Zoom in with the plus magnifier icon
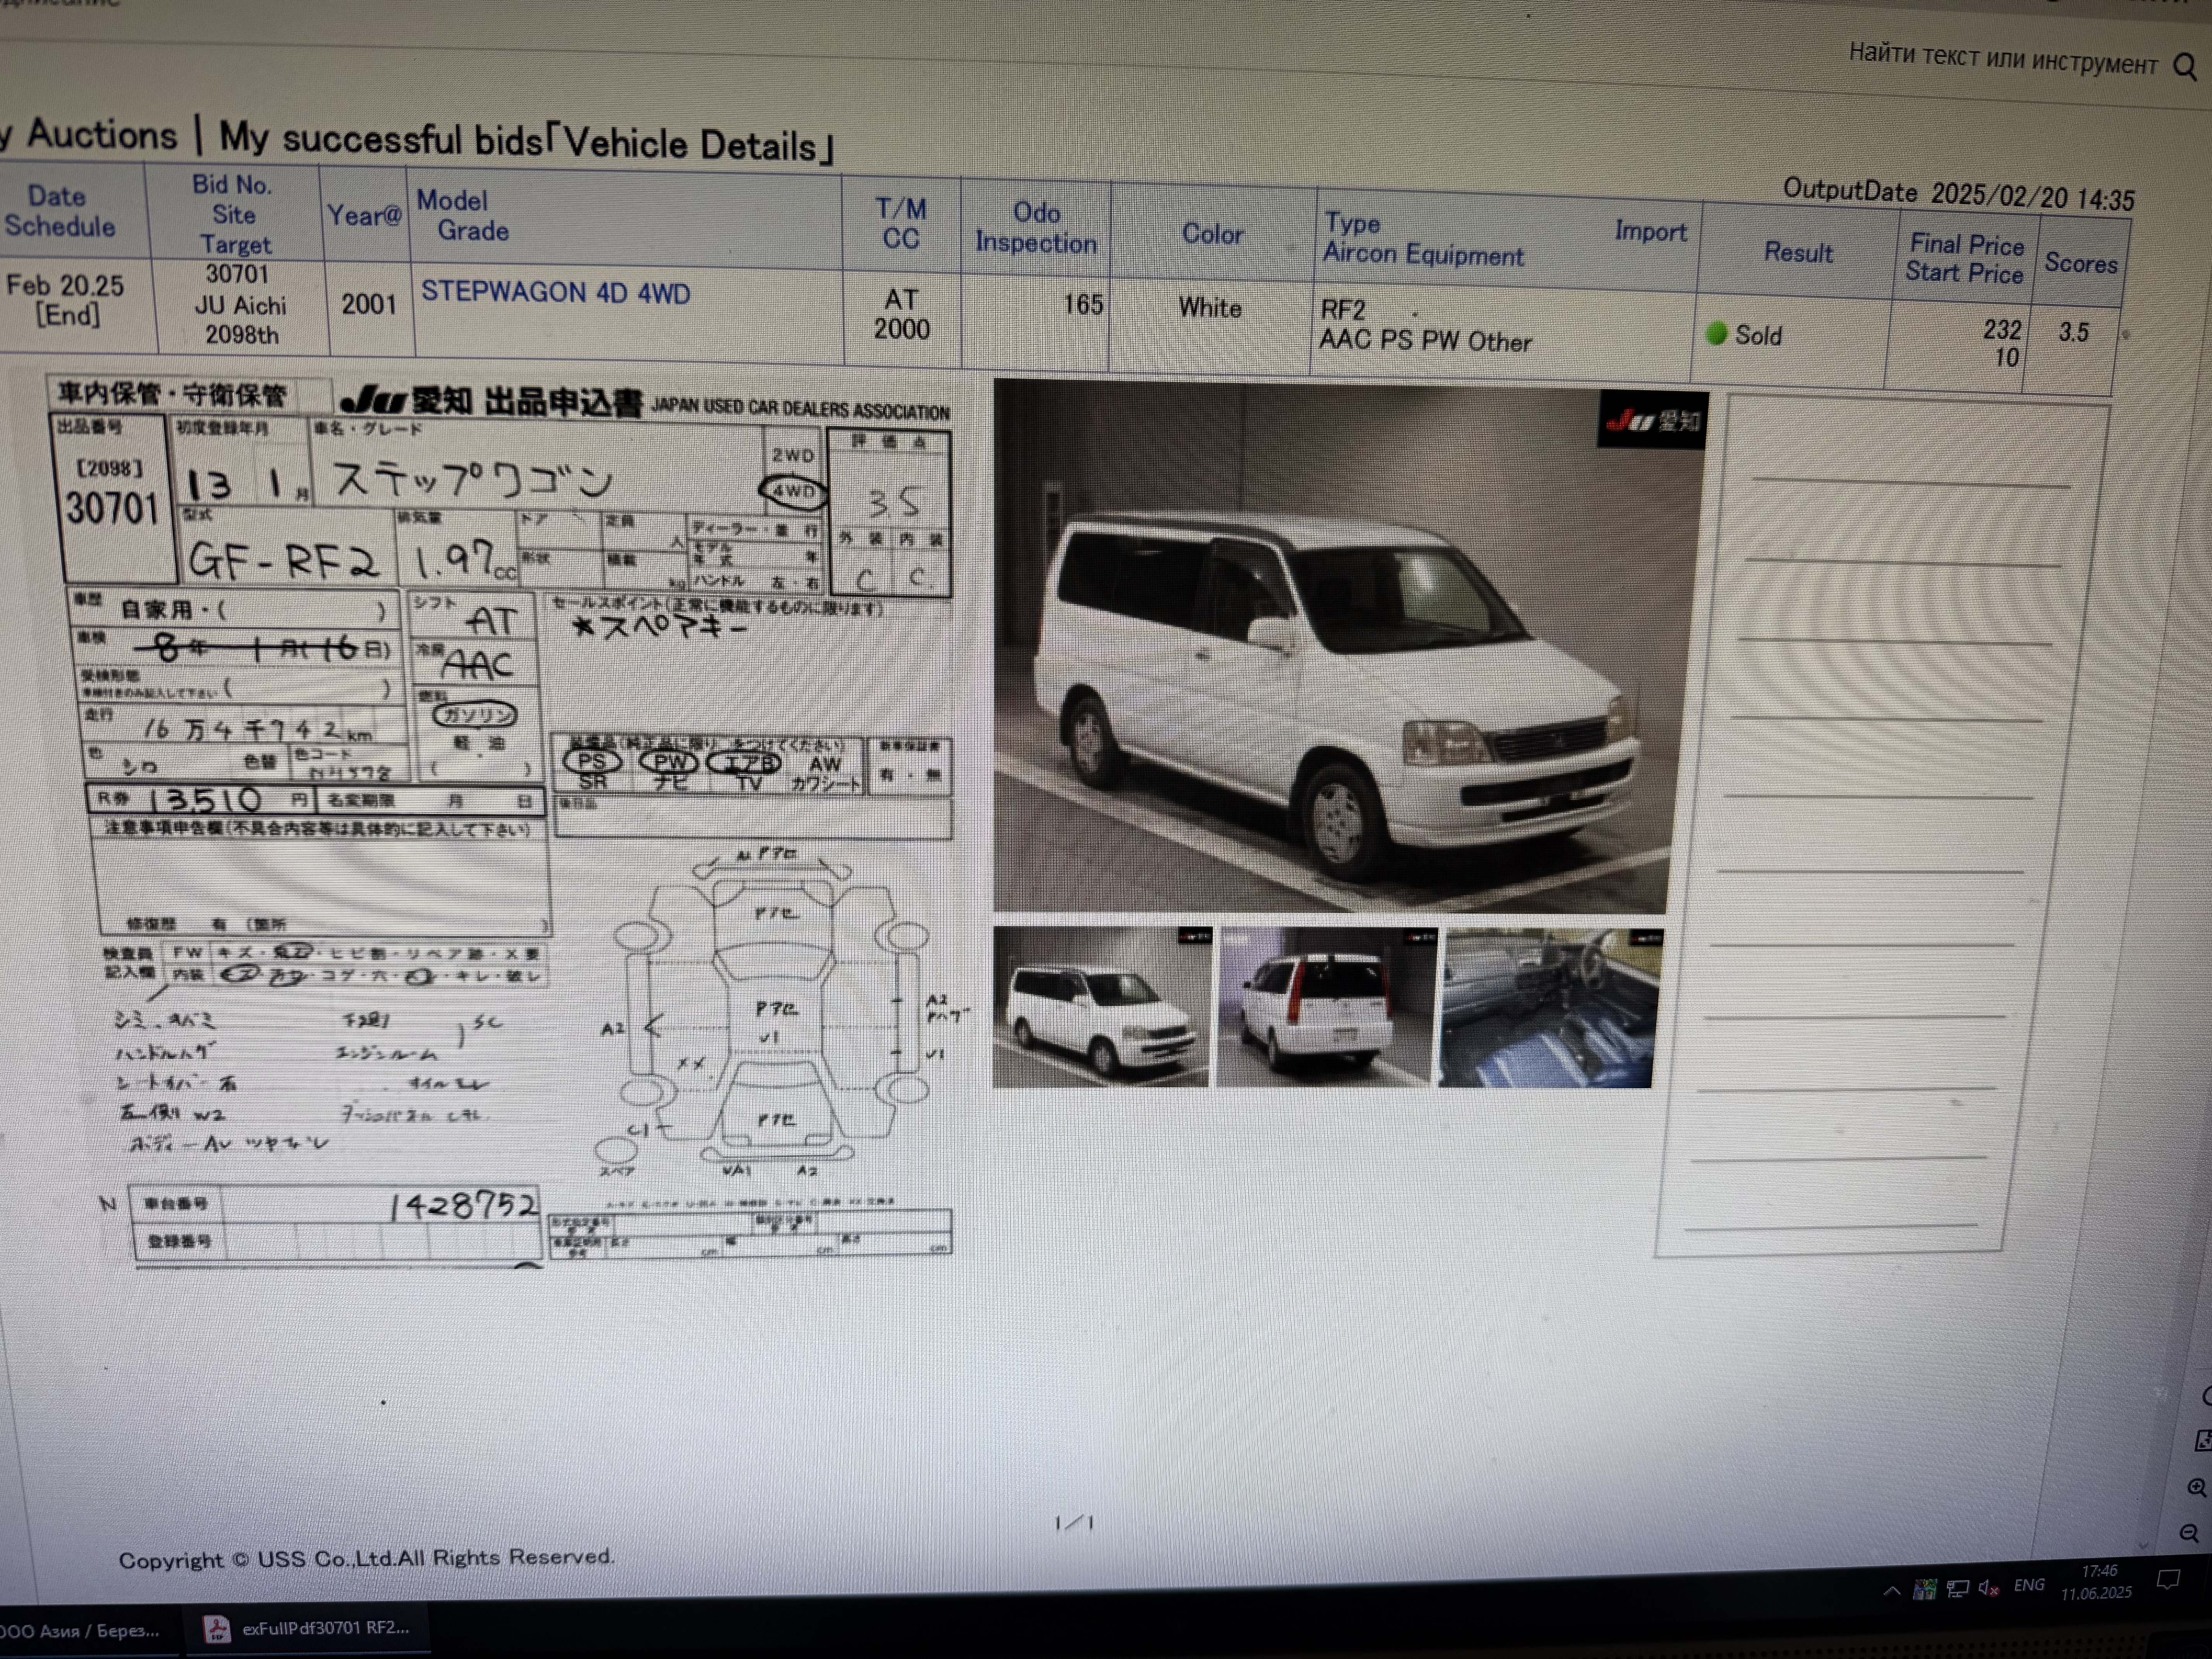Viewport: 2212px width, 1659px height. tap(2196, 1487)
